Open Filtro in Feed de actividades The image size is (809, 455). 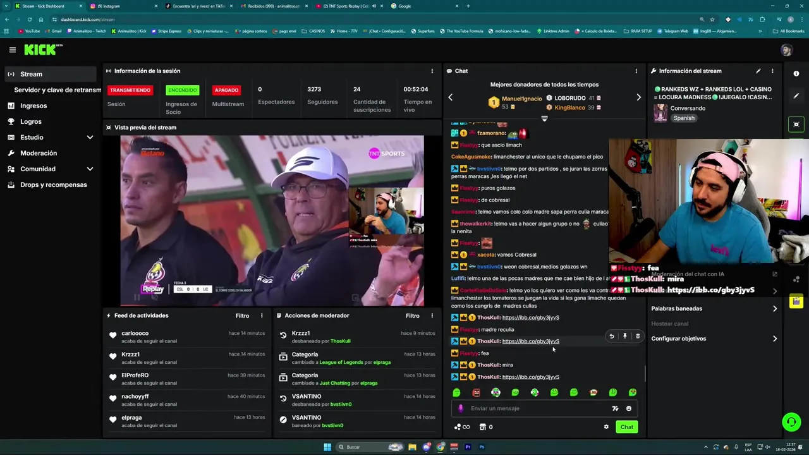click(242, 315)
